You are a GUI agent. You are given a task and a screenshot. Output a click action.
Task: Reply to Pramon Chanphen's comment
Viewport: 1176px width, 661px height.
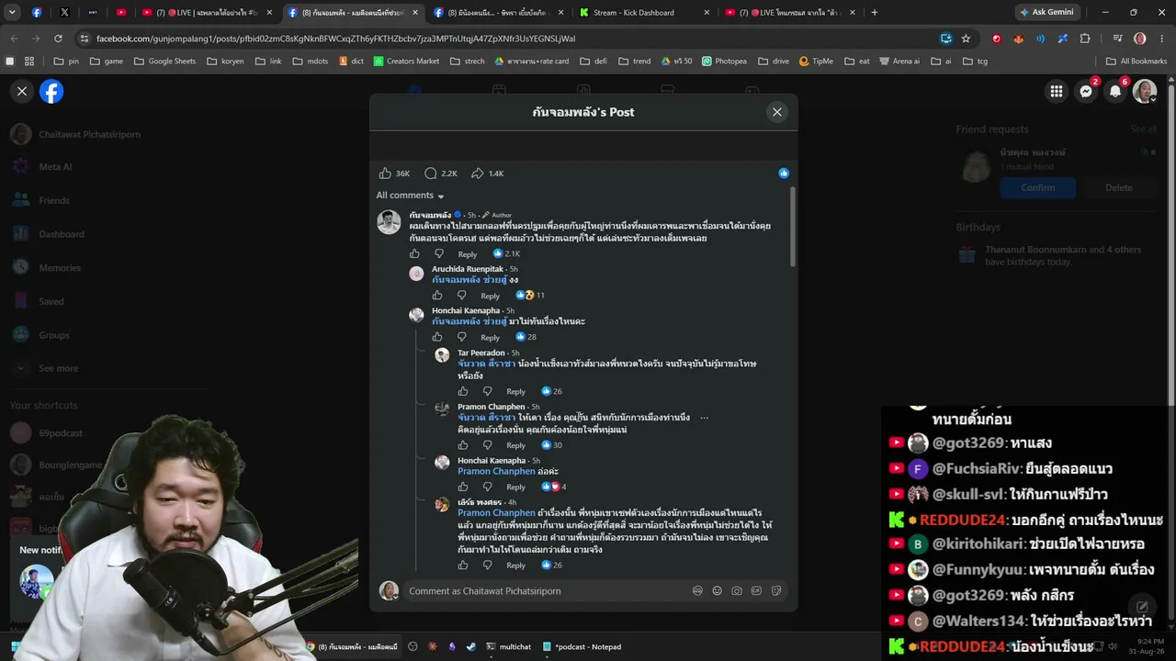(x=516, y=445)
